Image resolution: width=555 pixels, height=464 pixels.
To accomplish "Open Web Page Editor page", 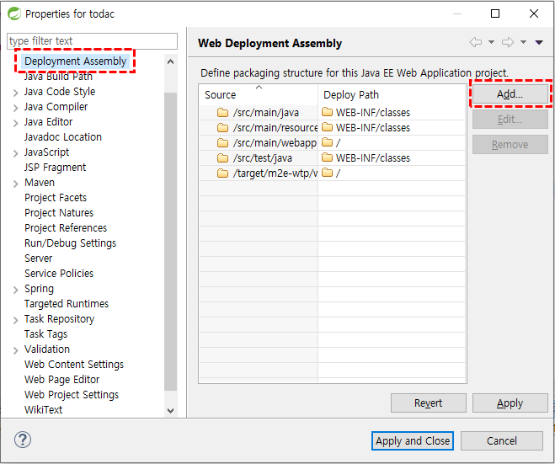I will (x=62, y=380).
